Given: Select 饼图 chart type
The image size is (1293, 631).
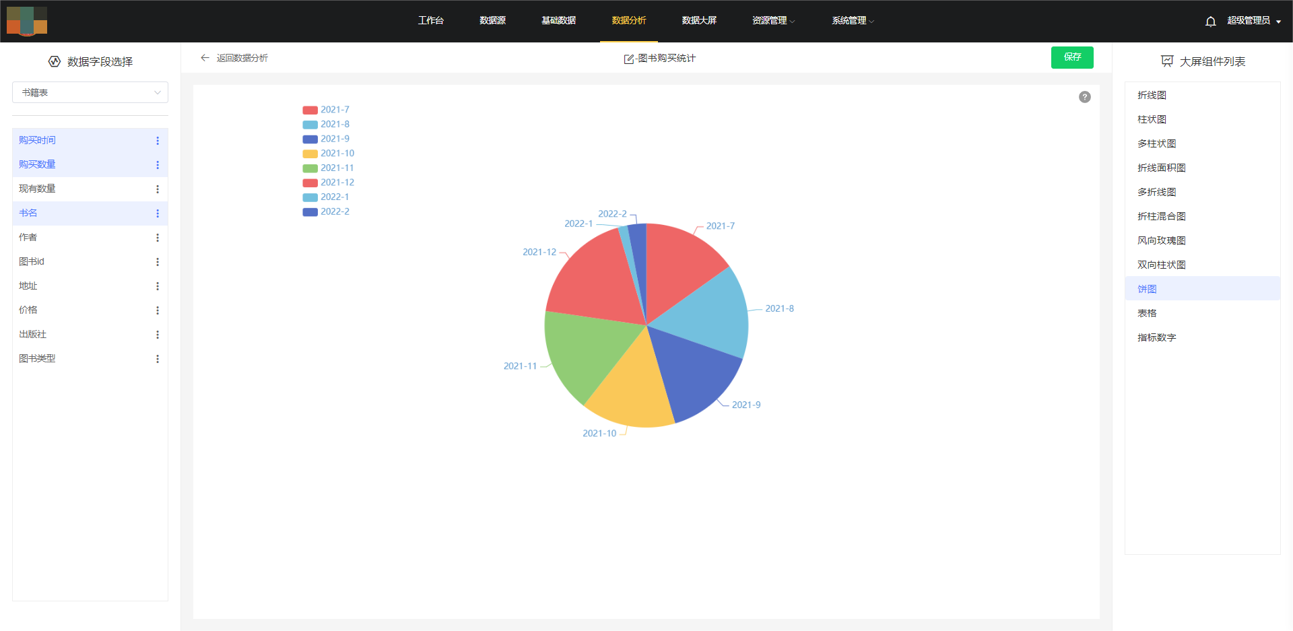Looking at the screenshot, I should click(1202, 289).
